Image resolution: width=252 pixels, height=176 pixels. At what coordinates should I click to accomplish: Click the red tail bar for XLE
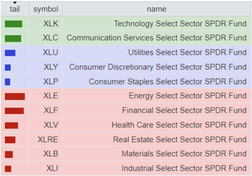[15, 96]
